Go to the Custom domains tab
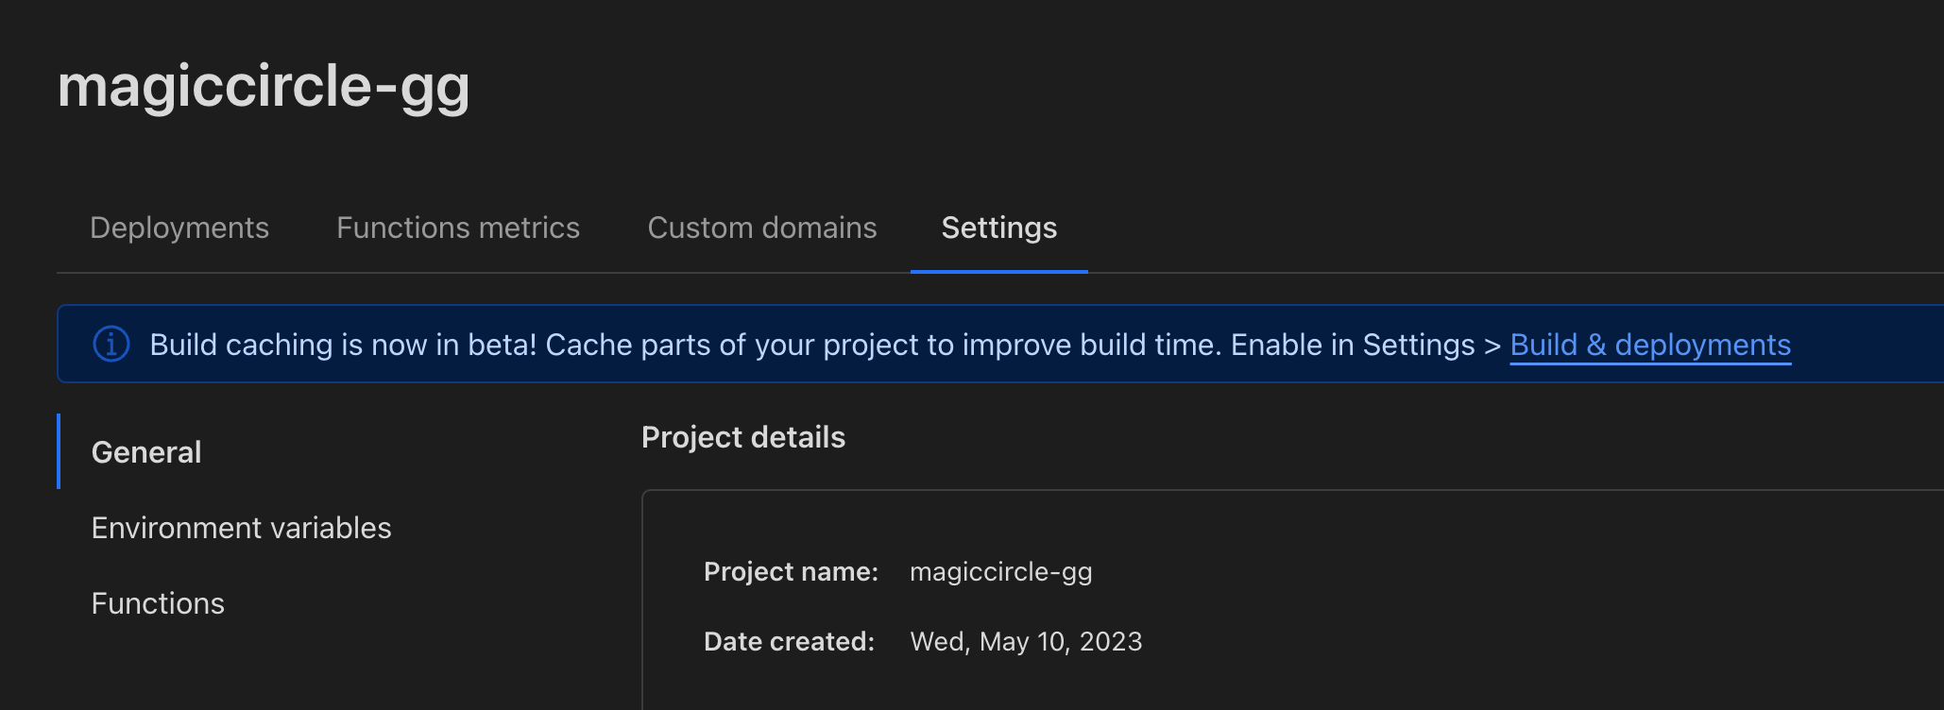 point(762,228)
